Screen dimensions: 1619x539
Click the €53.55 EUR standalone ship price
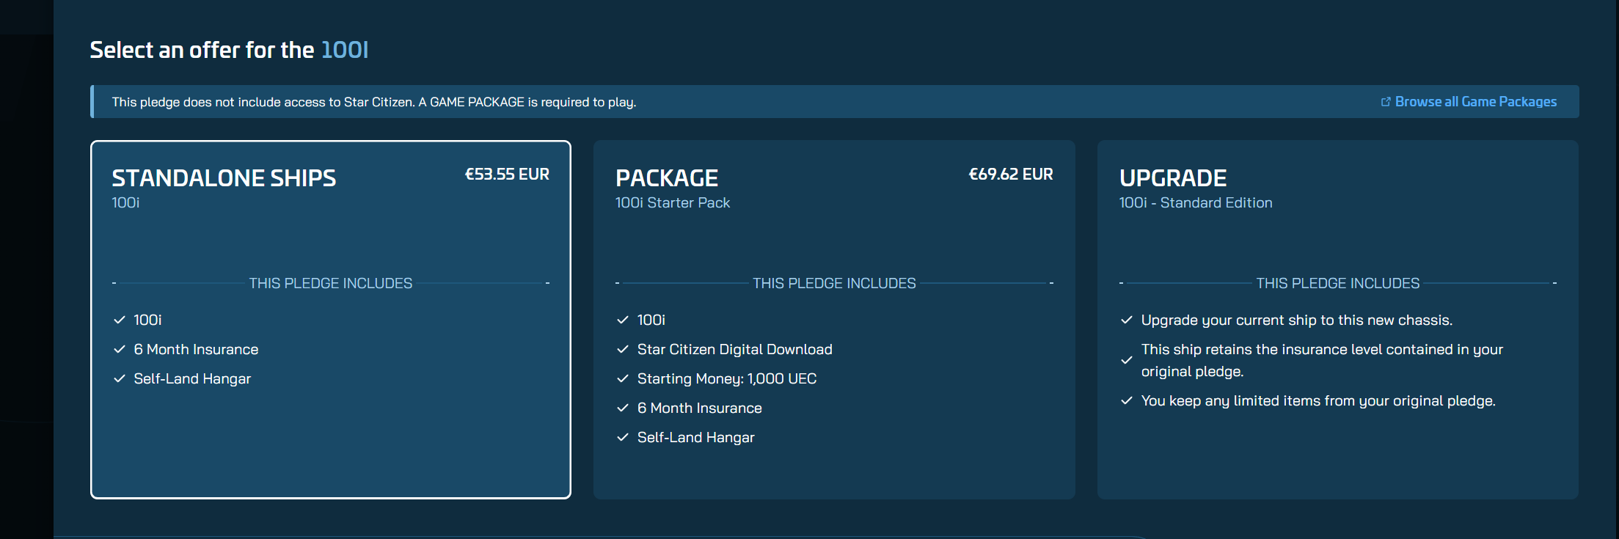pyautogui.click(x=507, y=175)
